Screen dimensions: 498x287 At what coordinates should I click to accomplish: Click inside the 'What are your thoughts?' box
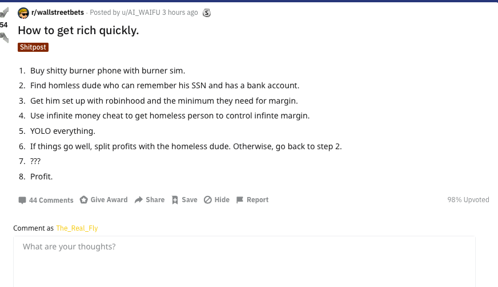[244, 261]
